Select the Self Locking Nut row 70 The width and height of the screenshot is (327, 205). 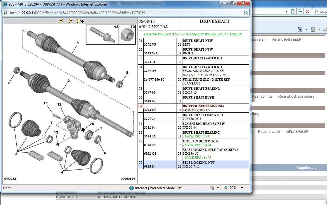pos(194,164)
